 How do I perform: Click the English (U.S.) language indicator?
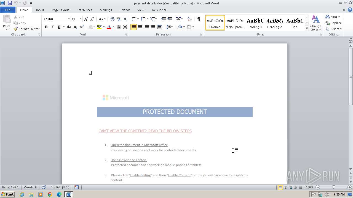point(60,187)
